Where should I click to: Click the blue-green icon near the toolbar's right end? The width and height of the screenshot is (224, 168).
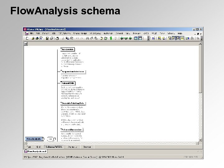(x=188, y=38)
